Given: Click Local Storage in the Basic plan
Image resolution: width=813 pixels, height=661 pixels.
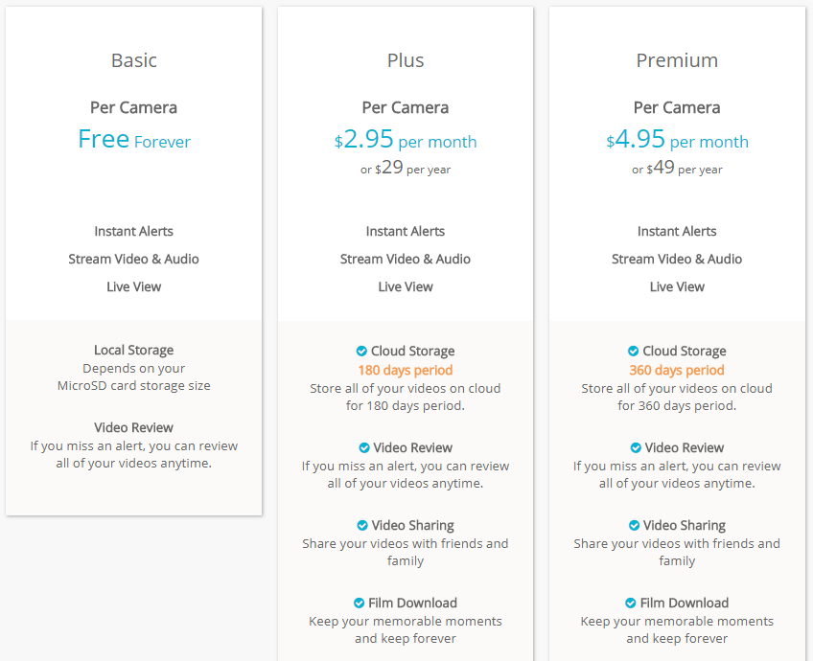Looking at the screenshot, I should pyautogui.click(x=134, y=351).
